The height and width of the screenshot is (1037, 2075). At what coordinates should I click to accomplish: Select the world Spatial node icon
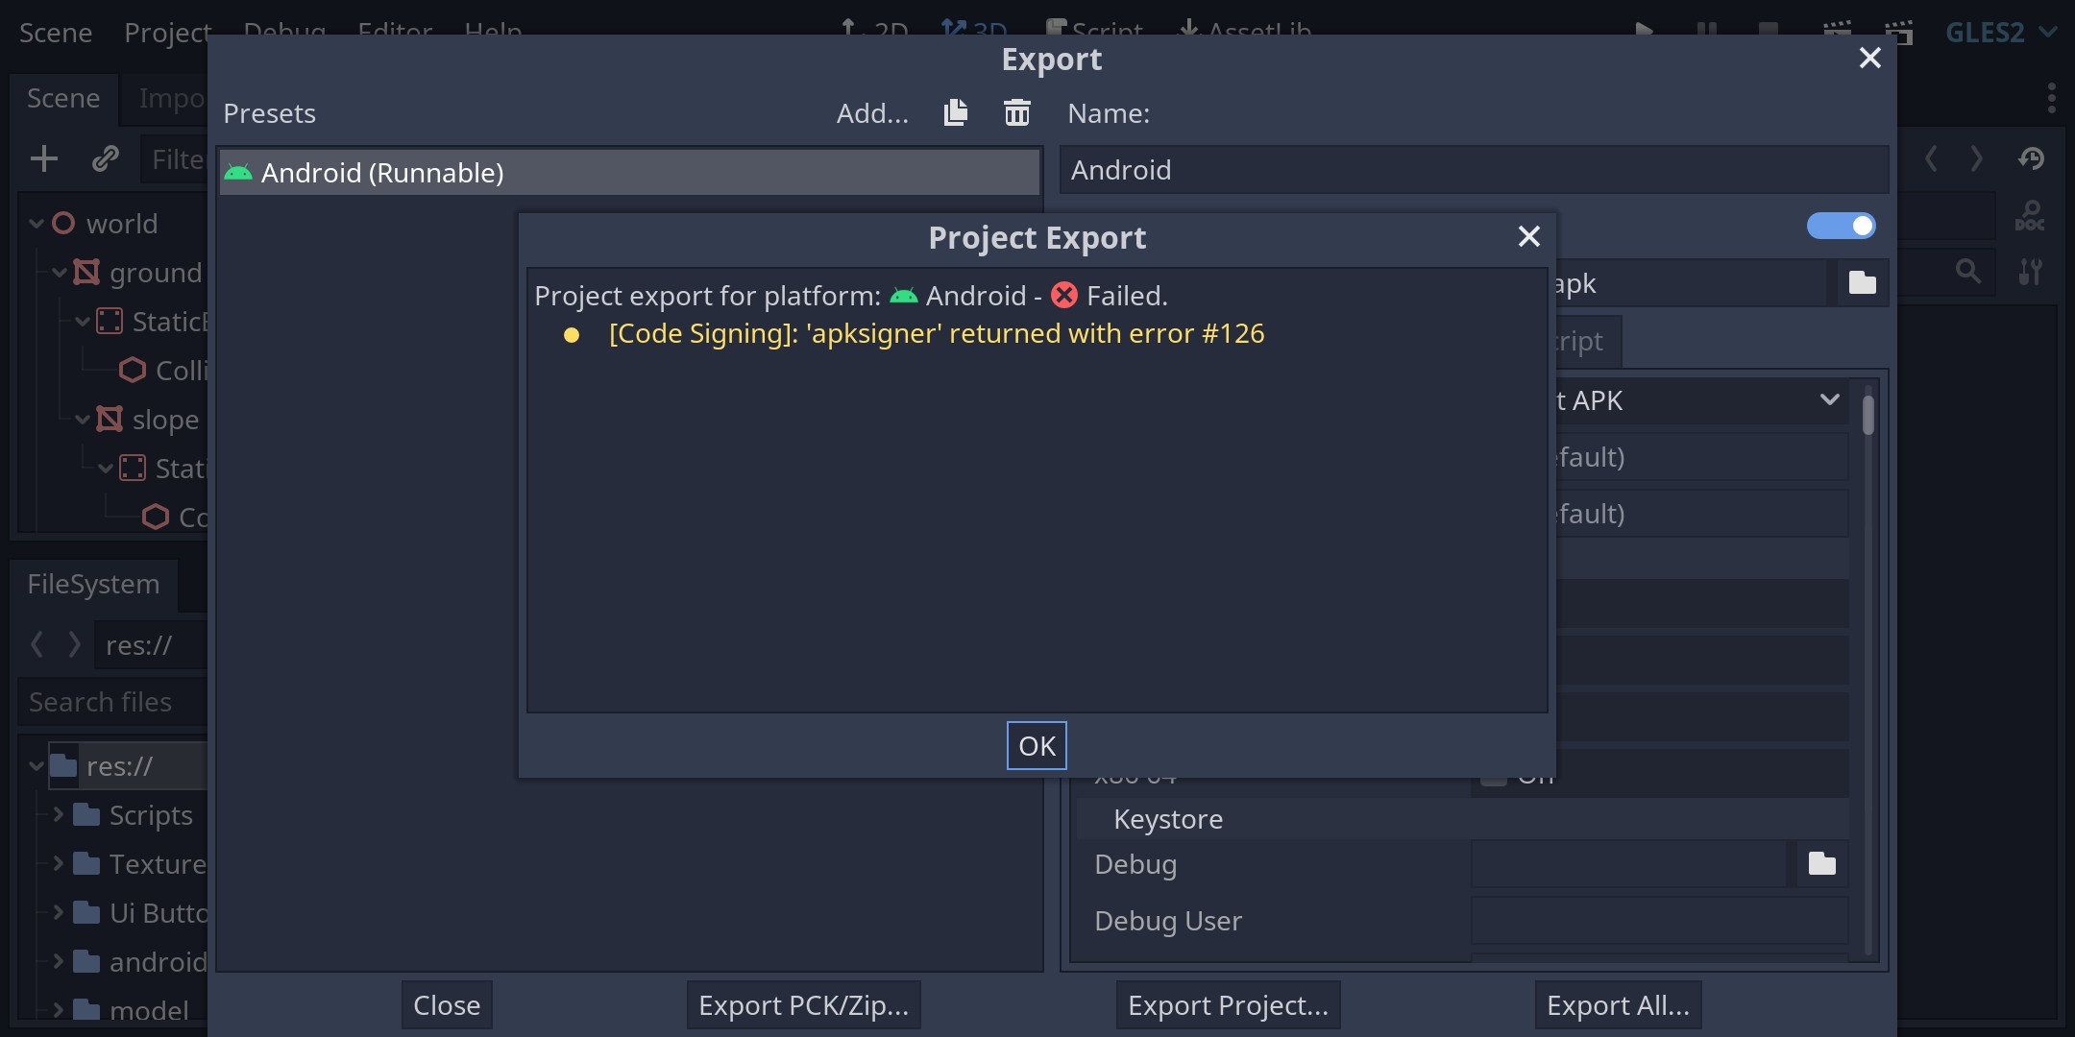point(63,224)
